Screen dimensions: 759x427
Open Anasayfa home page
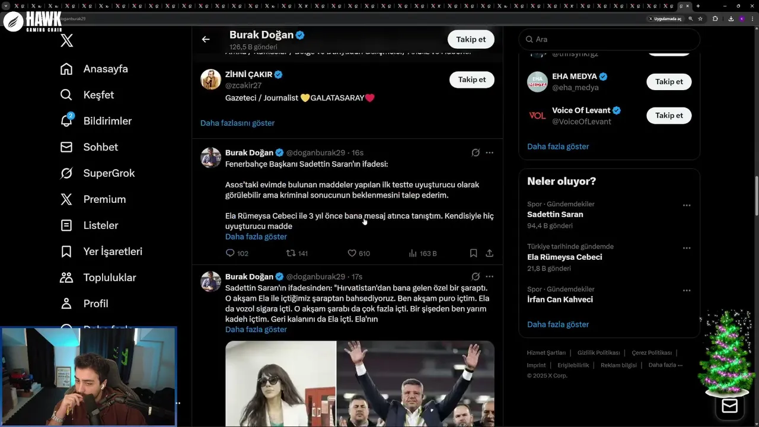(94, 69)
